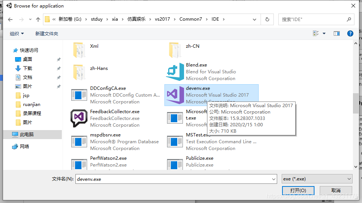
Task: Click xia in the address breadcrumb
Action: 115,19
